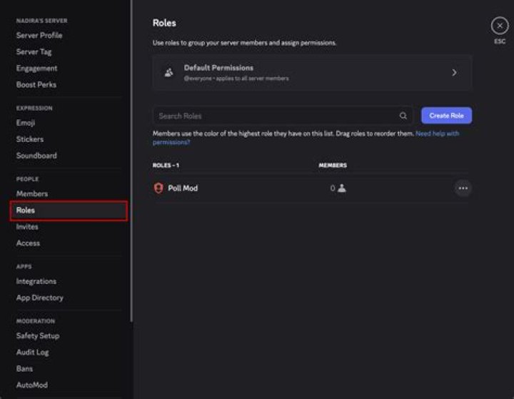Click the members person icon for Poll Mod
The image size is (514, 399).
click(x=341, y=188)
